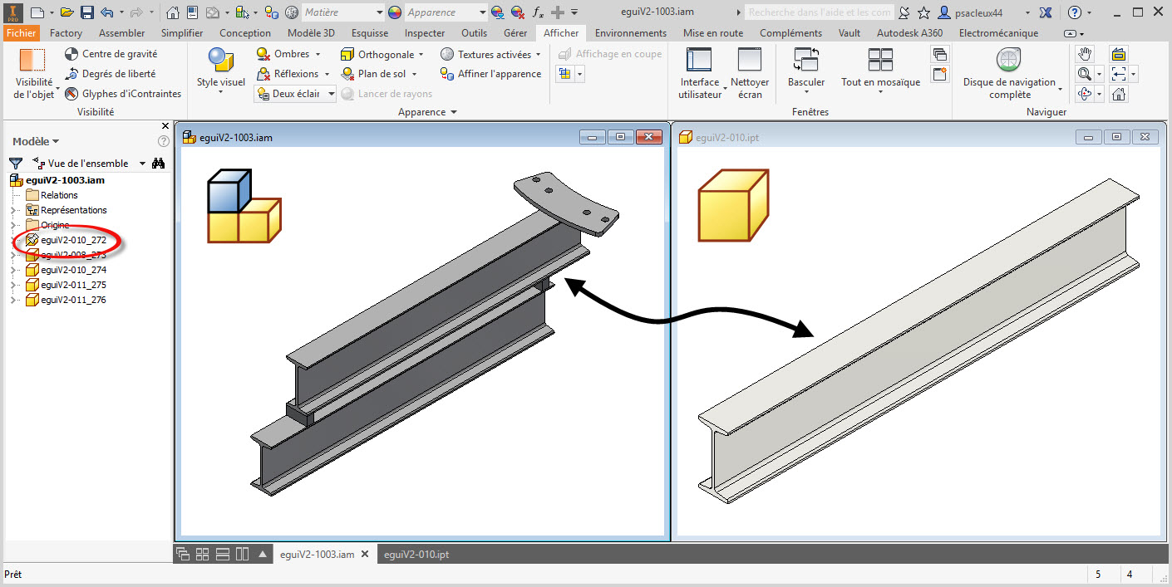Image resolution: width=1172 pixels, height=587 pixels.
Task: Expand the eguiV2-011_275 tree node
Action: pos(12,285)
